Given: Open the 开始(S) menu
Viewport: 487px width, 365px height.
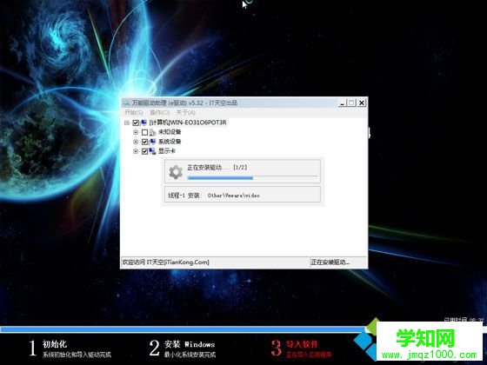Looking at the screenshot, I should tap(134, 112).
